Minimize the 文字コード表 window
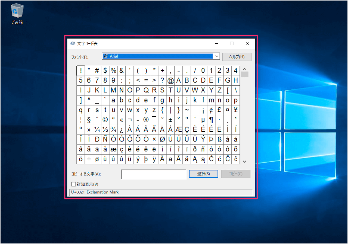This screenshot has height=244, width=348. coord(217,43)
